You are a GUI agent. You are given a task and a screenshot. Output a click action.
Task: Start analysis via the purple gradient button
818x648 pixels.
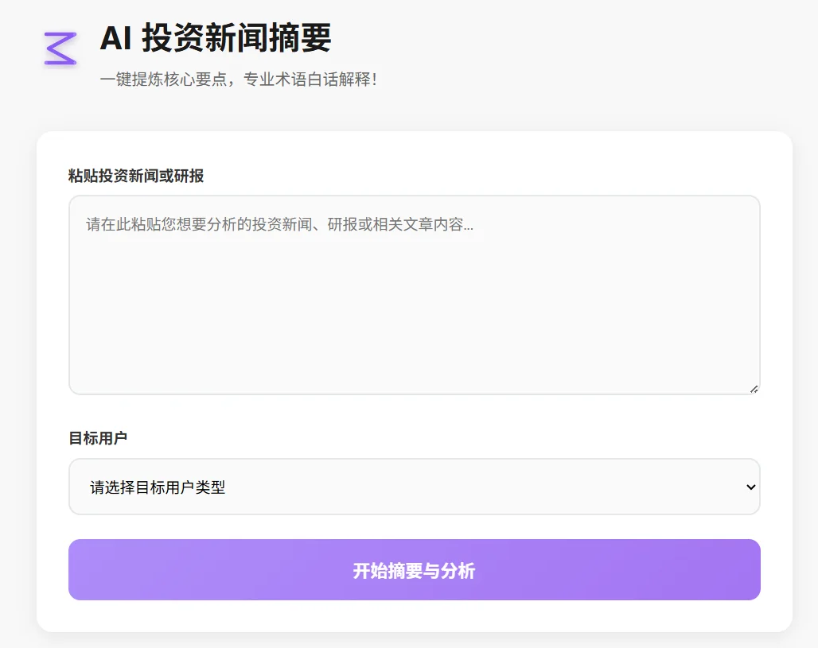(x=414, y=569)
